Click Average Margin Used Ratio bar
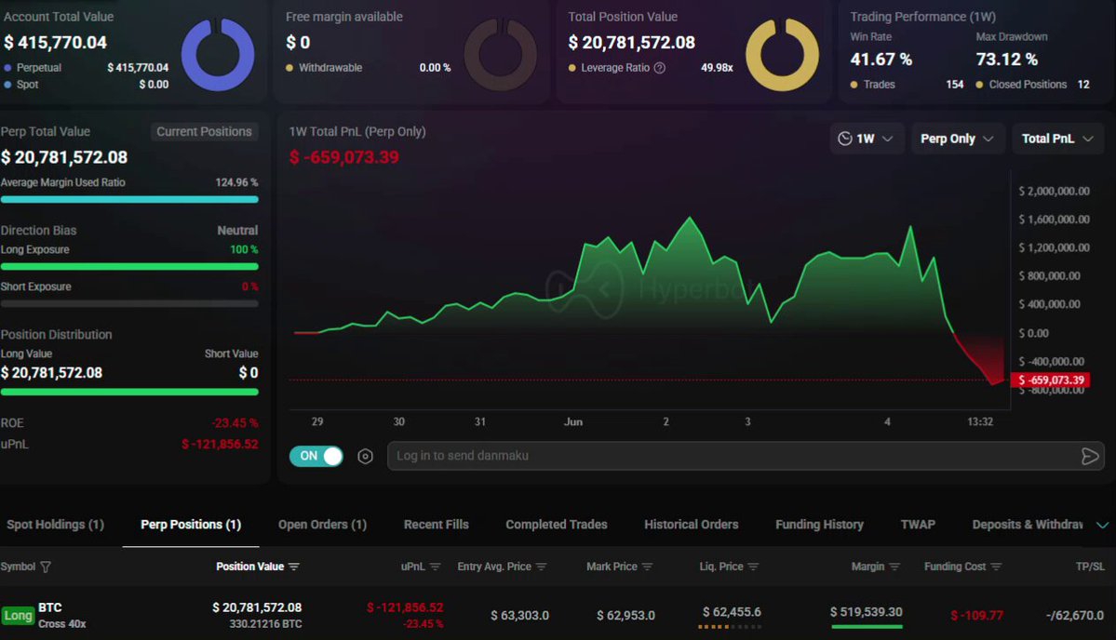The image size is (1116, 640). tap(129, 200)
